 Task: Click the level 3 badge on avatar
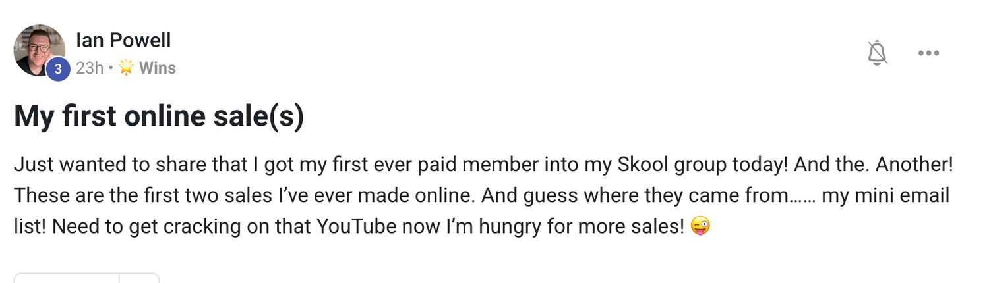[x=58, y=69]
